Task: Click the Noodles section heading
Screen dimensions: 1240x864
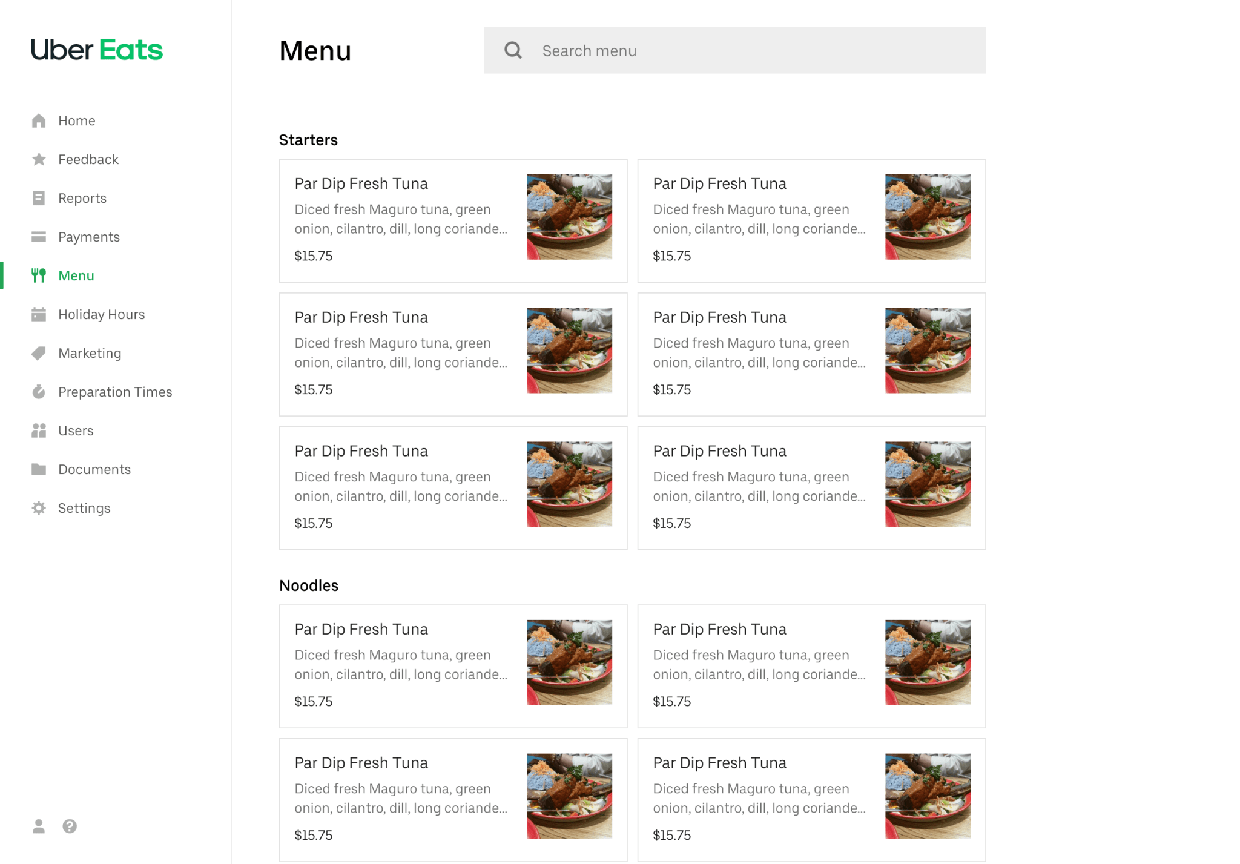Action: (x=309, y=585)
